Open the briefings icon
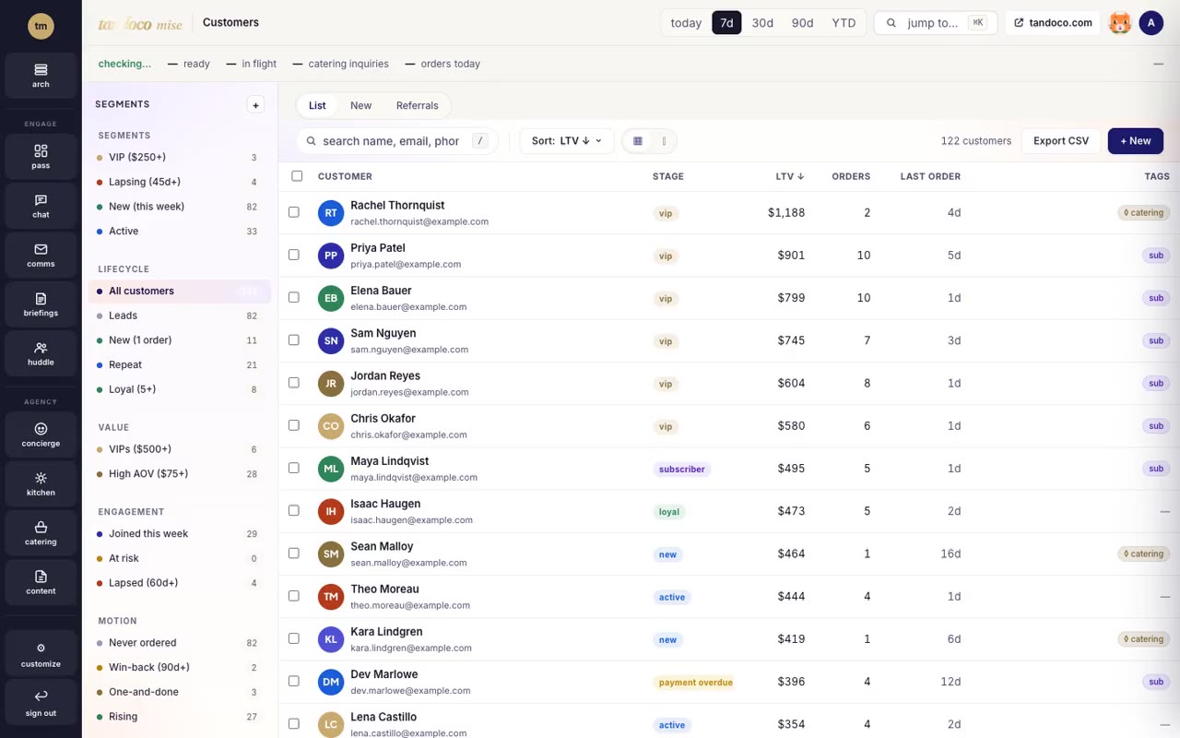 (x=41, y=304)
